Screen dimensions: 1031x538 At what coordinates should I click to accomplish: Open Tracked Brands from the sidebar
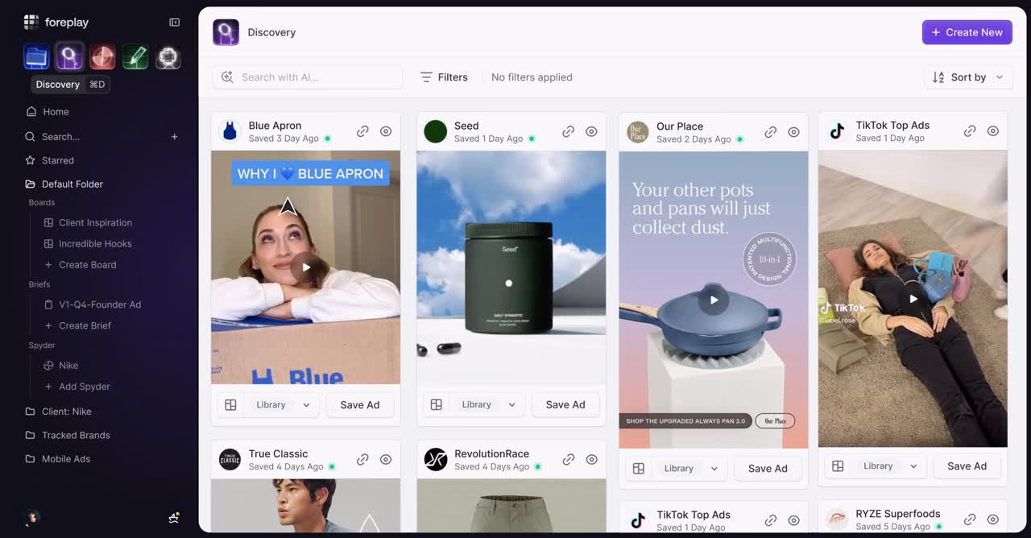tap(73, 435)
